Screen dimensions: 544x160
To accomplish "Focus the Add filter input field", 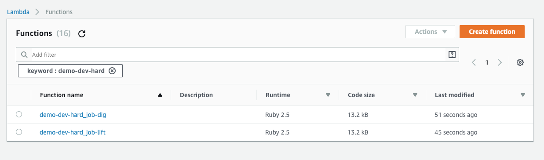I will [237, 55].
